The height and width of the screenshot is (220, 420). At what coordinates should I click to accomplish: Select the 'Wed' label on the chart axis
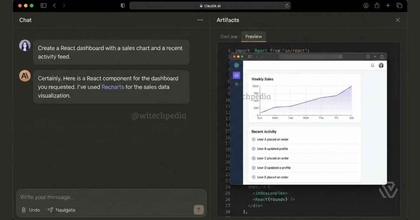click(306, 118)
